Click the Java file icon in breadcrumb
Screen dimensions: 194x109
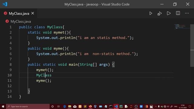coord(7,21)
